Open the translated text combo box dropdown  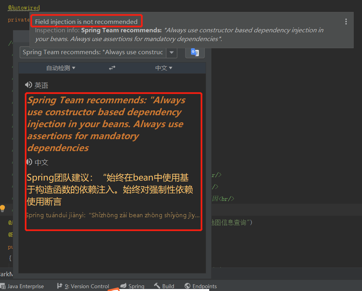(x=172, y=52)
